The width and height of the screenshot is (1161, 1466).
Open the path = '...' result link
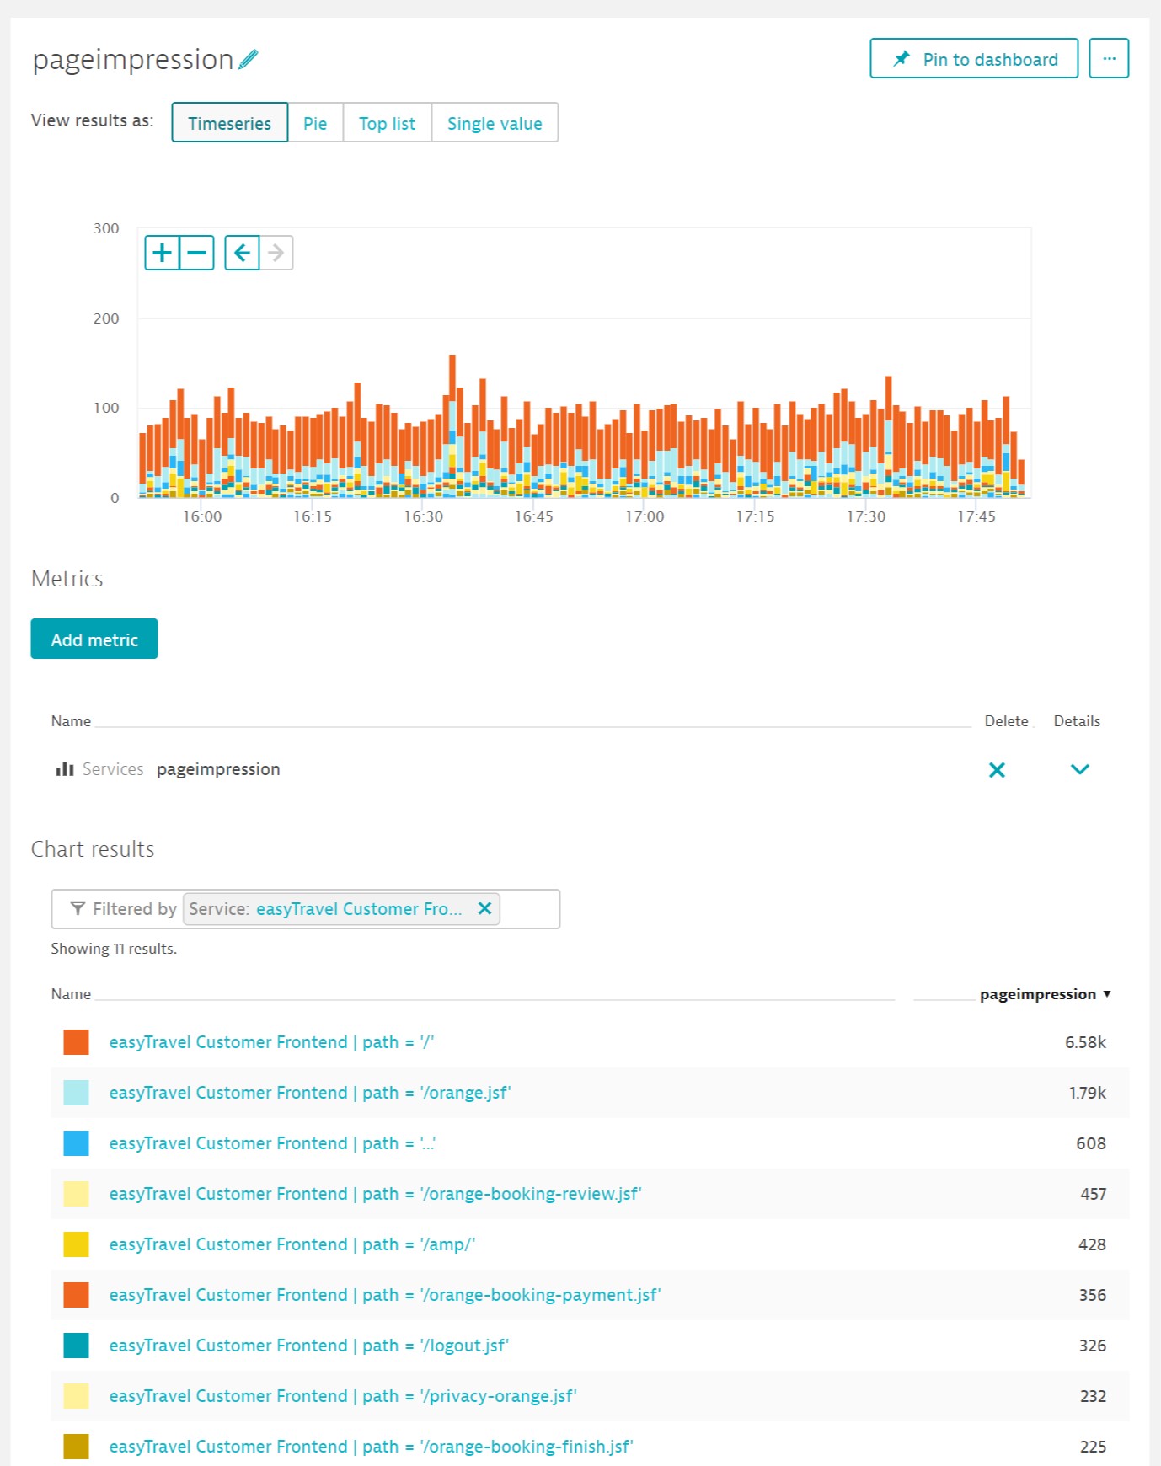click(272, 1143)
